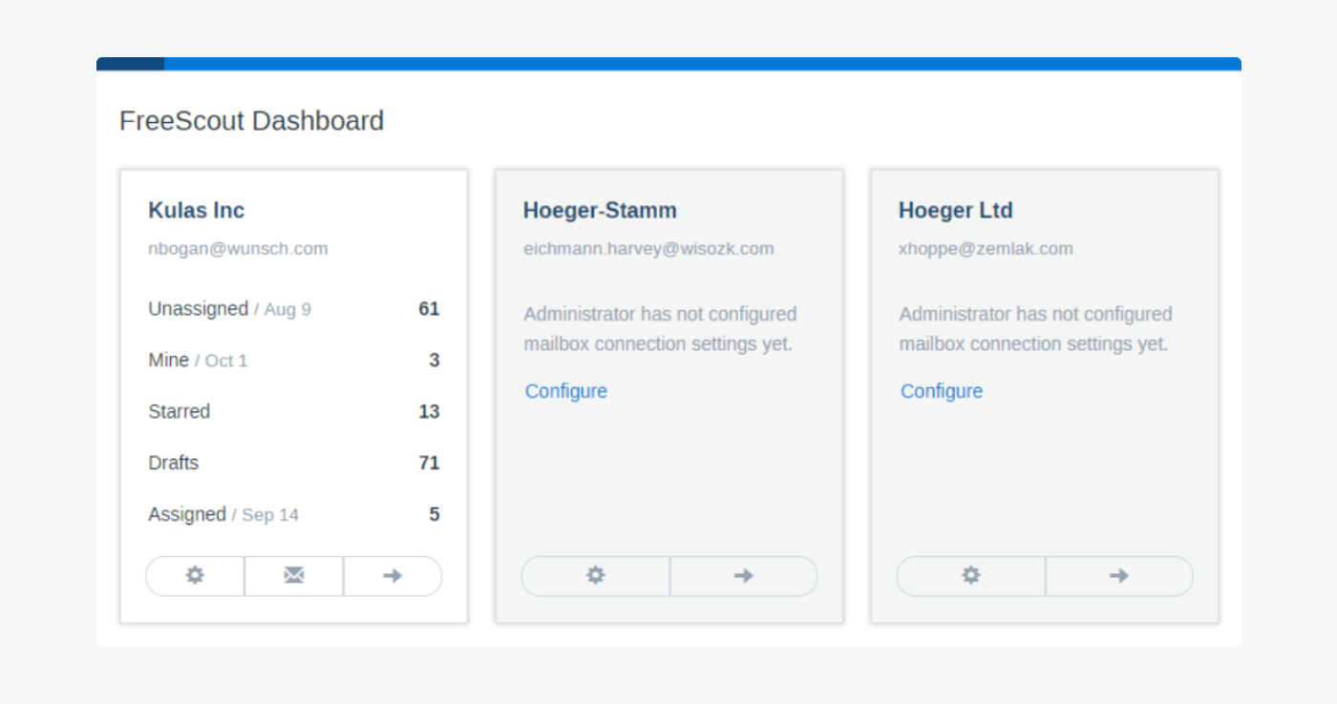The height and width of the screenshot is (704, 1337).
Task: Click the Mine count 3
Action: tap(435, 361)
